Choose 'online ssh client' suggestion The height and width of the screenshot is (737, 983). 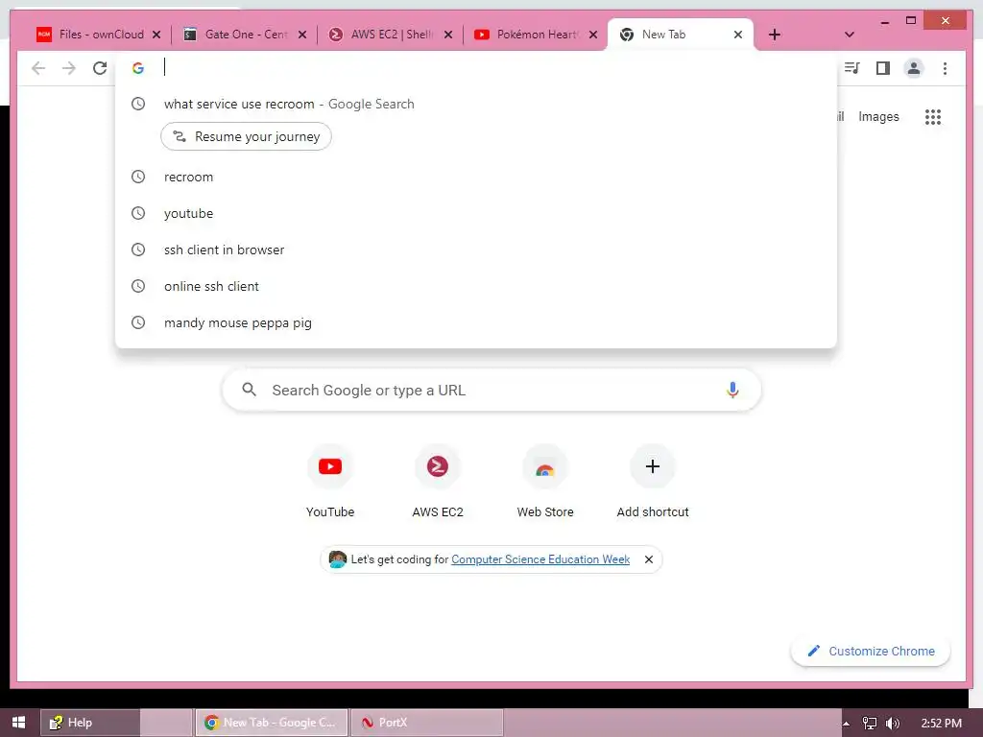(x=476, y=286)
